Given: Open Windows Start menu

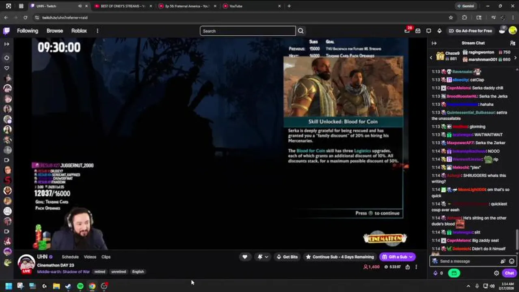Looking at the screenshot, I should click(x=9, y=286).
